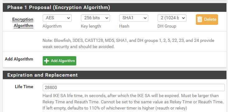The image size is (228, 112).
Task: Open the SHA1 hash dropdown
Action: tap(134, 18)
